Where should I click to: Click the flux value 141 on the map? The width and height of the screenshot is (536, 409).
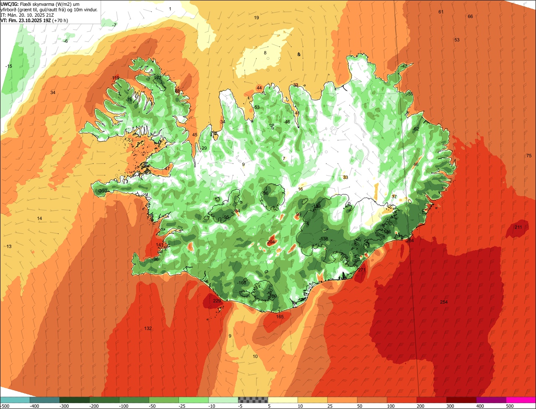[x=160, y=245]
